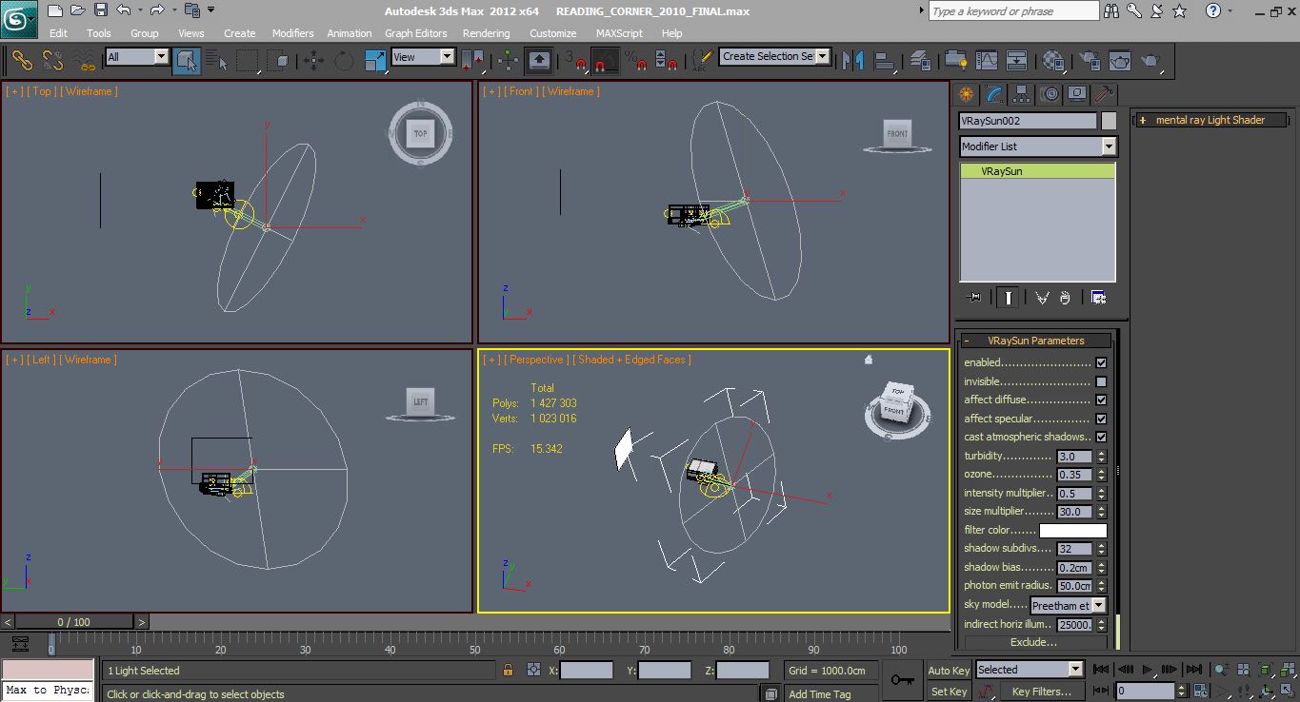
Task: Activate the Select and Move tool
Action: click(313, 61)
